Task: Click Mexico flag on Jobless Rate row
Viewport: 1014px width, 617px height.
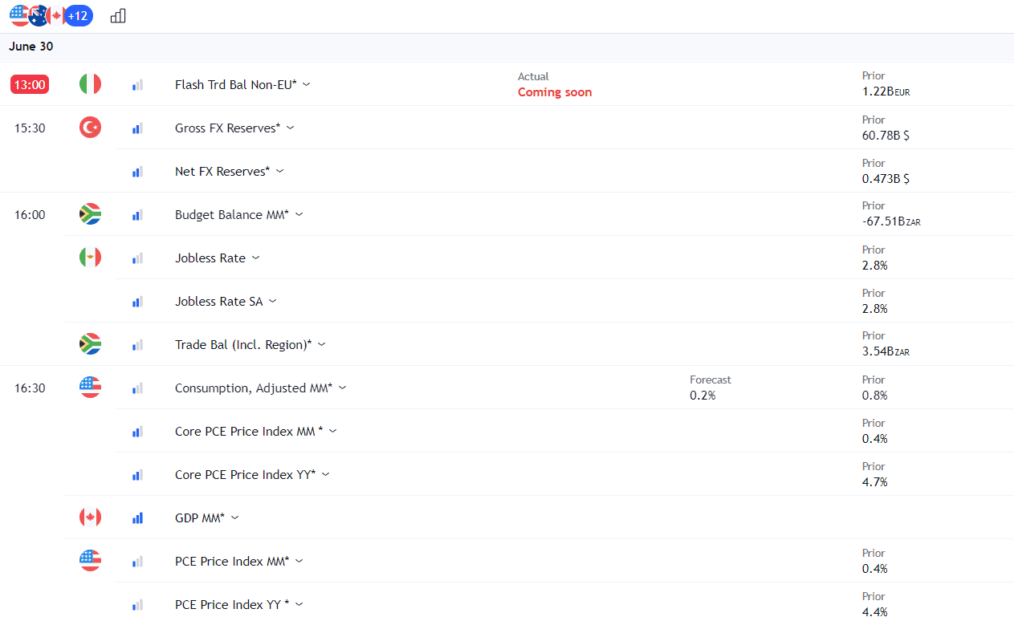Action: tap(90, 258)
